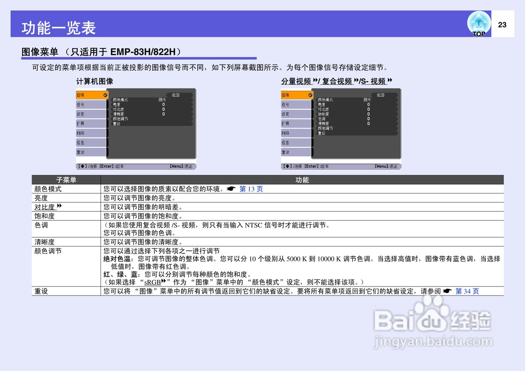Click the glossary icon after 复合视频 heading
This screenshot has height=371, width=525.
(x=356, y=80)
